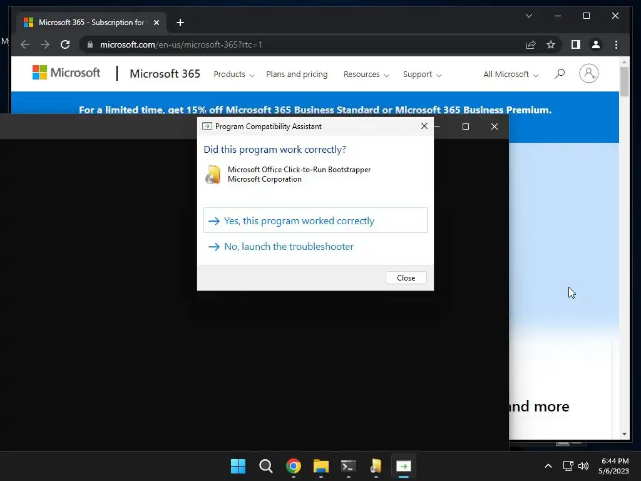Click the Microsoft logo on the website

tap(66, 73)
